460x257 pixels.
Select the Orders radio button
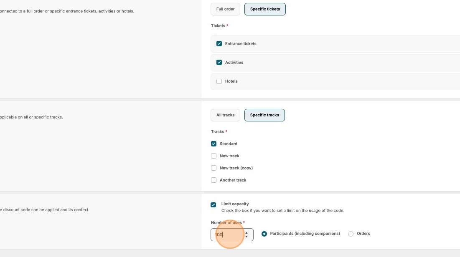[351, 234]
